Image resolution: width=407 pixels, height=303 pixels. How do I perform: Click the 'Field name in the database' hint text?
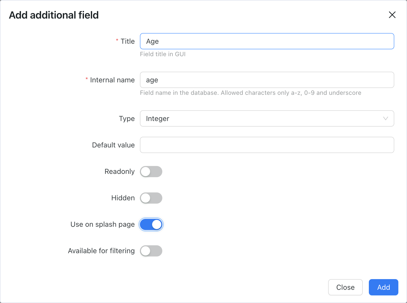click(251, 93)
